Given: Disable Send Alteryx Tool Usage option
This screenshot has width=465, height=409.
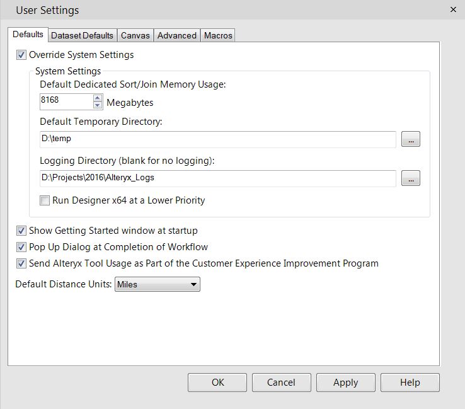Looking at the screenshot, I should [22, 263].
